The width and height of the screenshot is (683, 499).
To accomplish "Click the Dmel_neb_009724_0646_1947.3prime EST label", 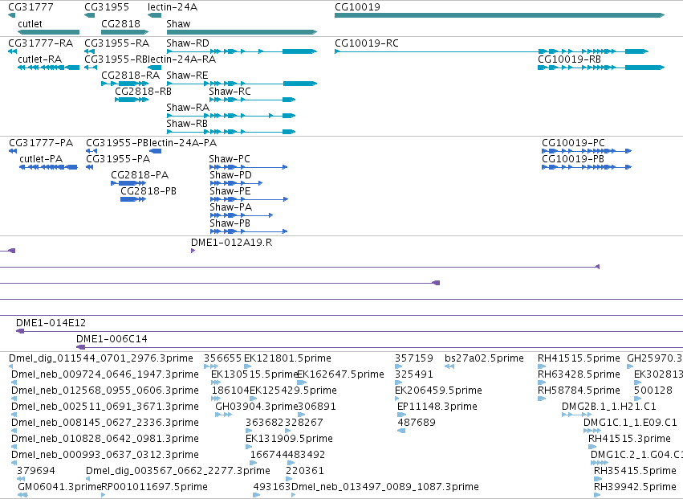I will pos(105,374).
